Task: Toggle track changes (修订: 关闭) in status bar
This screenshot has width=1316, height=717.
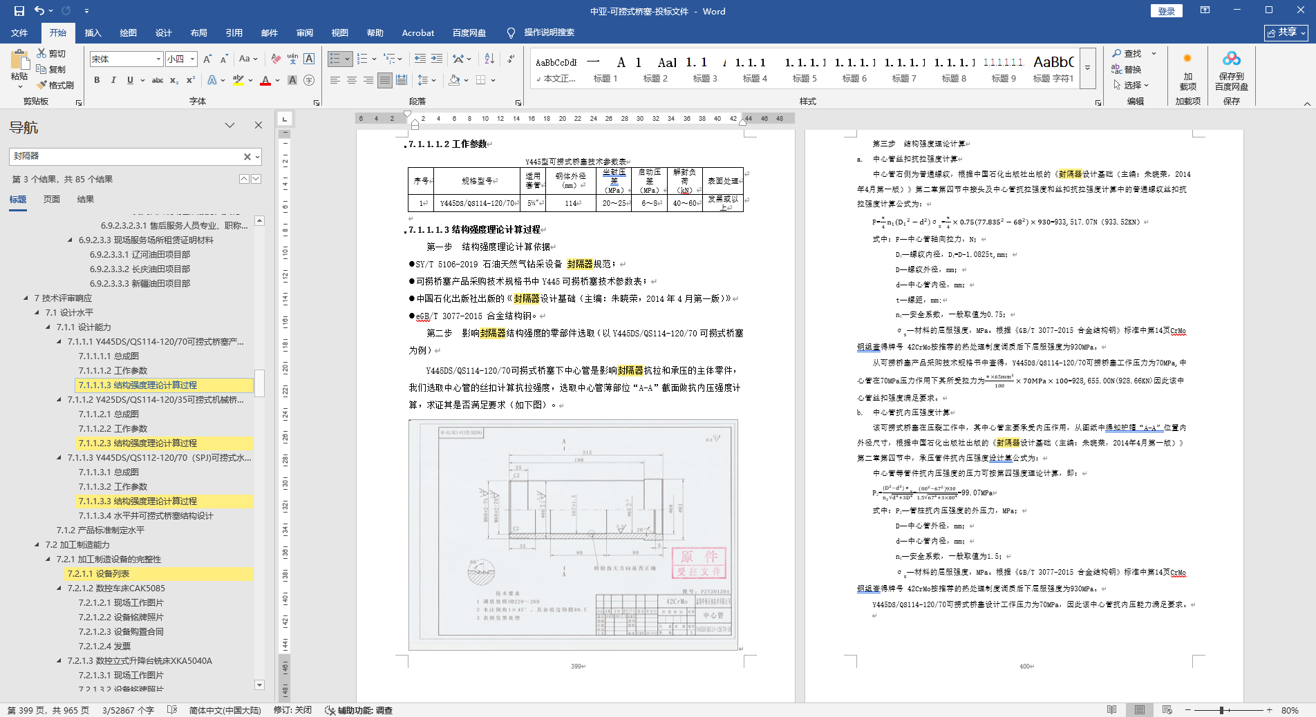Action: click(292, 710)
